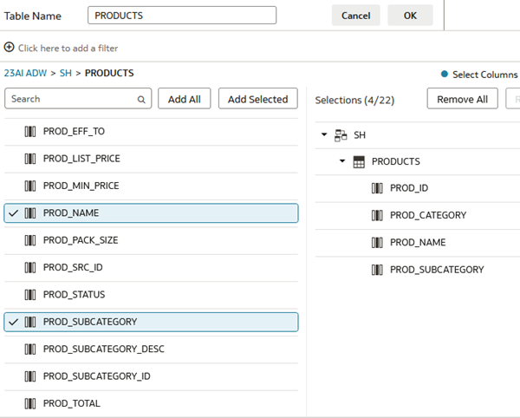520x418 pixels.
Task: Collapse the SH schema node
Action: pos(324,135)
